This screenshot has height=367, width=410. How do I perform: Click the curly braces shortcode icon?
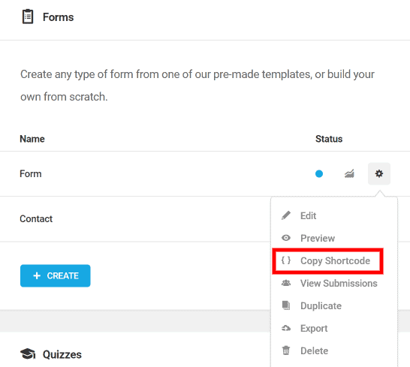click(x=286, y=260)
